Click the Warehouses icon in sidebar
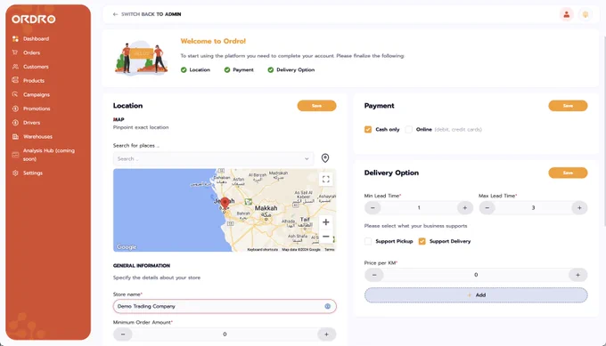 (x=15, y=137)
